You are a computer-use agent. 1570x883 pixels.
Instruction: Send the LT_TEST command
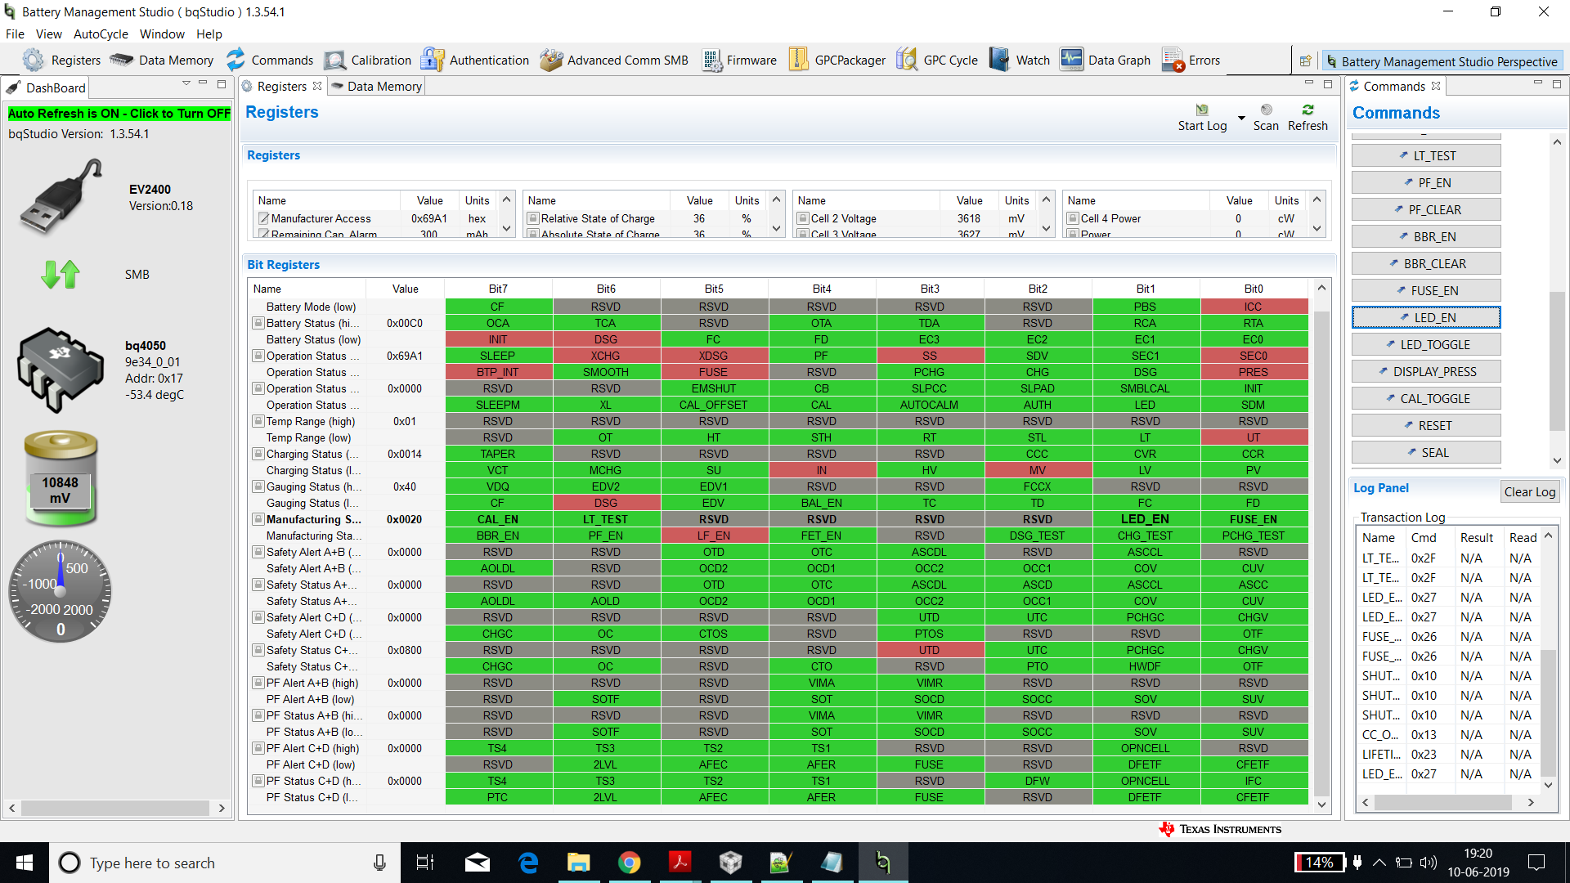pos(1426,155)
